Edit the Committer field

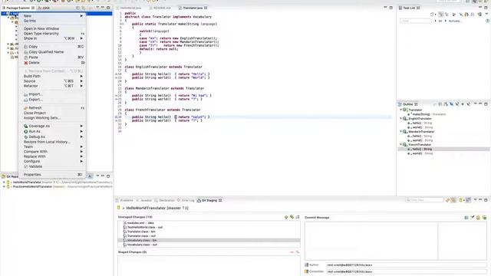tap(407, 271)
